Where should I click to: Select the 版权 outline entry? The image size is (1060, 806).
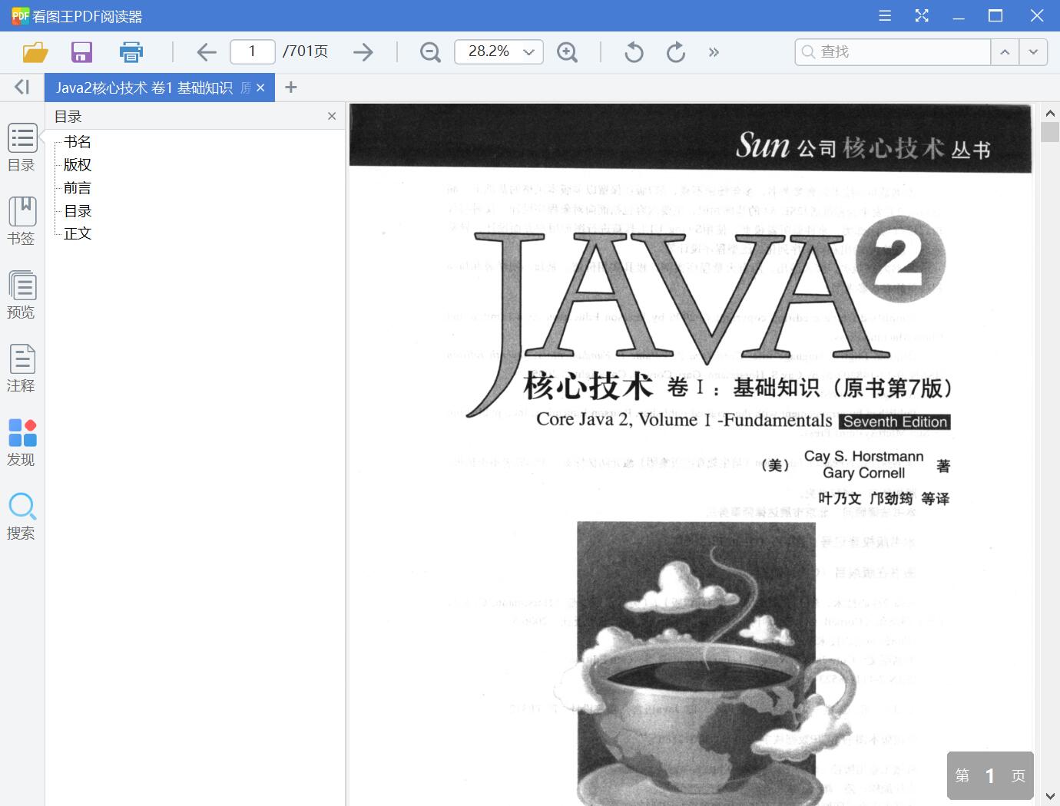coord(78,165)
